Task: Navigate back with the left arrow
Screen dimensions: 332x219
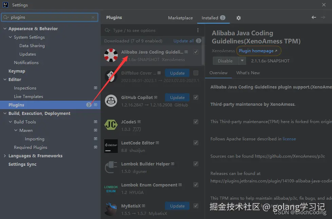Action: point(314,17)
